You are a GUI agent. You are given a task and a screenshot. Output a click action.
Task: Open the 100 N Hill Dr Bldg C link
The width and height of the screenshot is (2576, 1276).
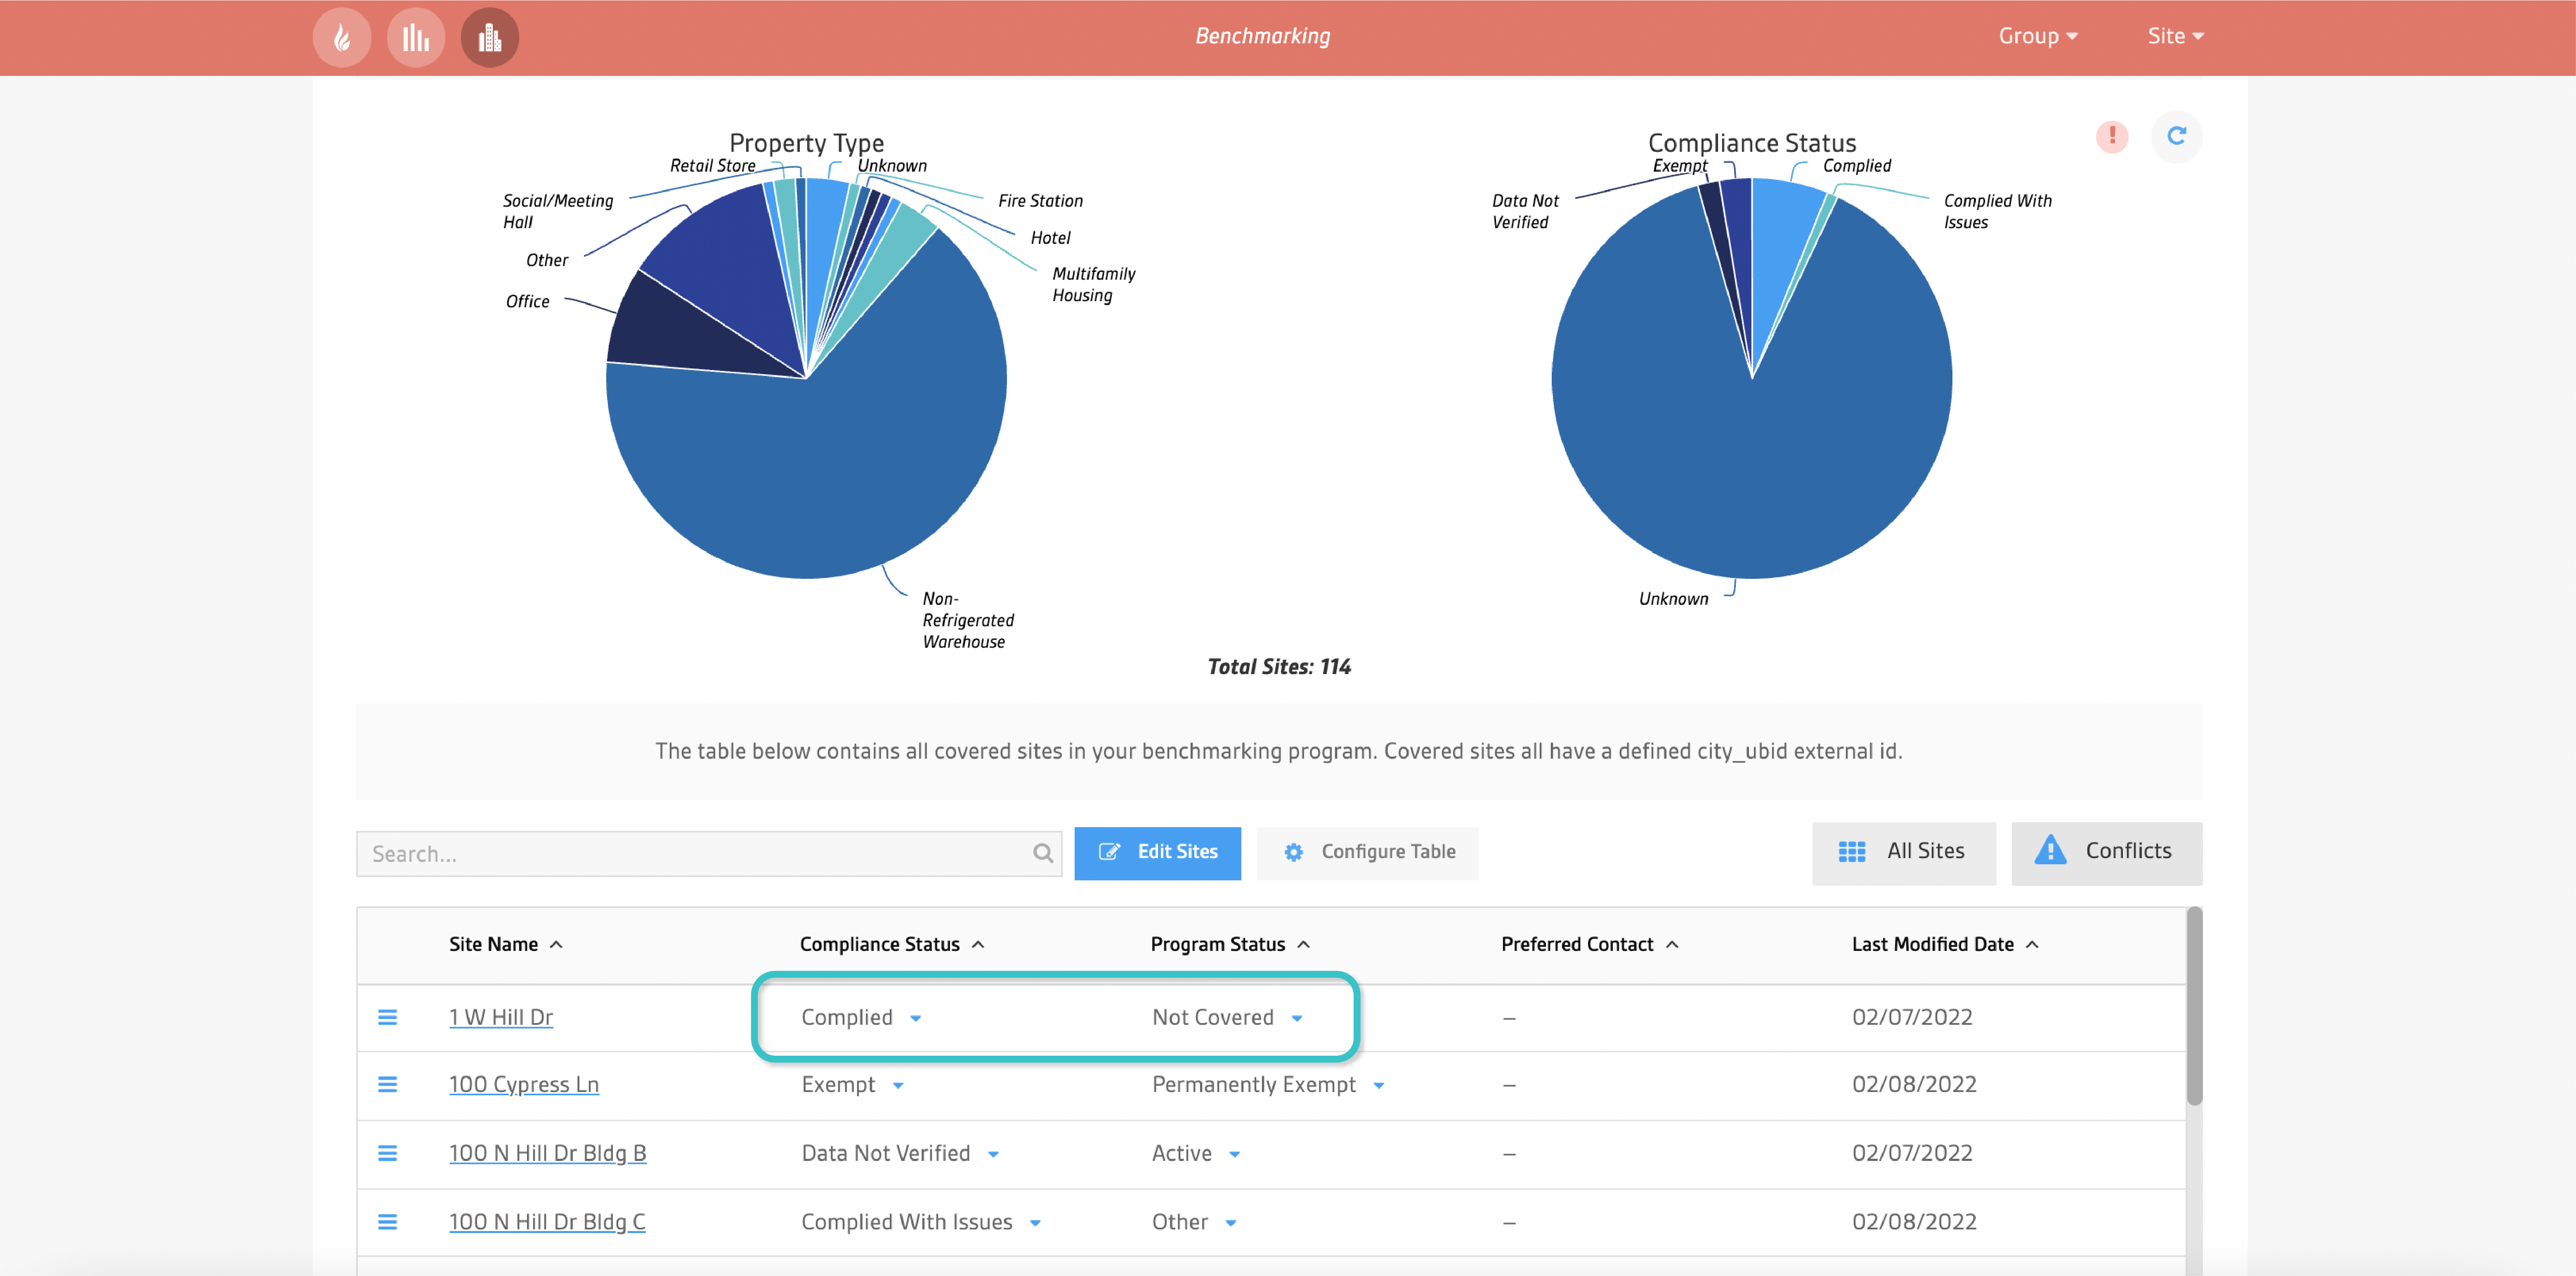point(547,1222)
